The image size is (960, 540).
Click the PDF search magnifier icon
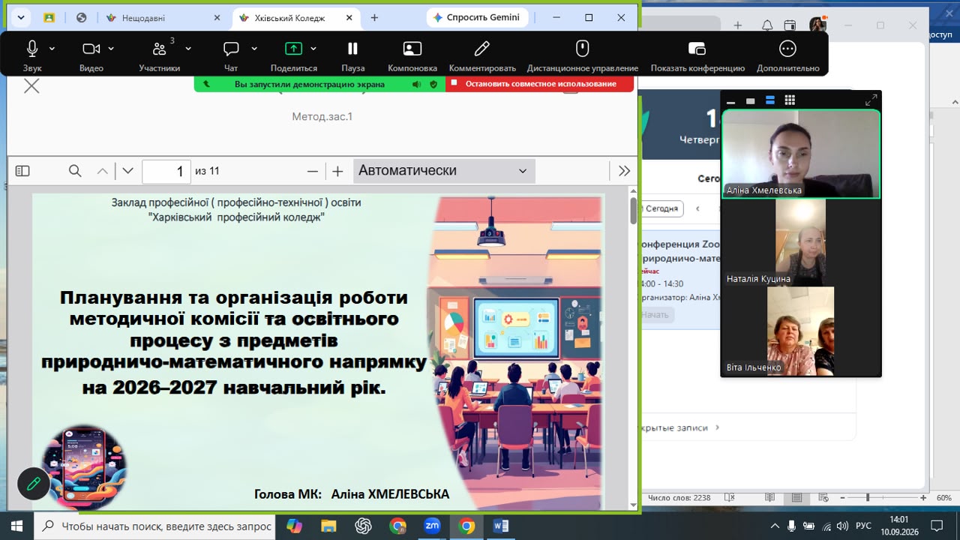75,171
